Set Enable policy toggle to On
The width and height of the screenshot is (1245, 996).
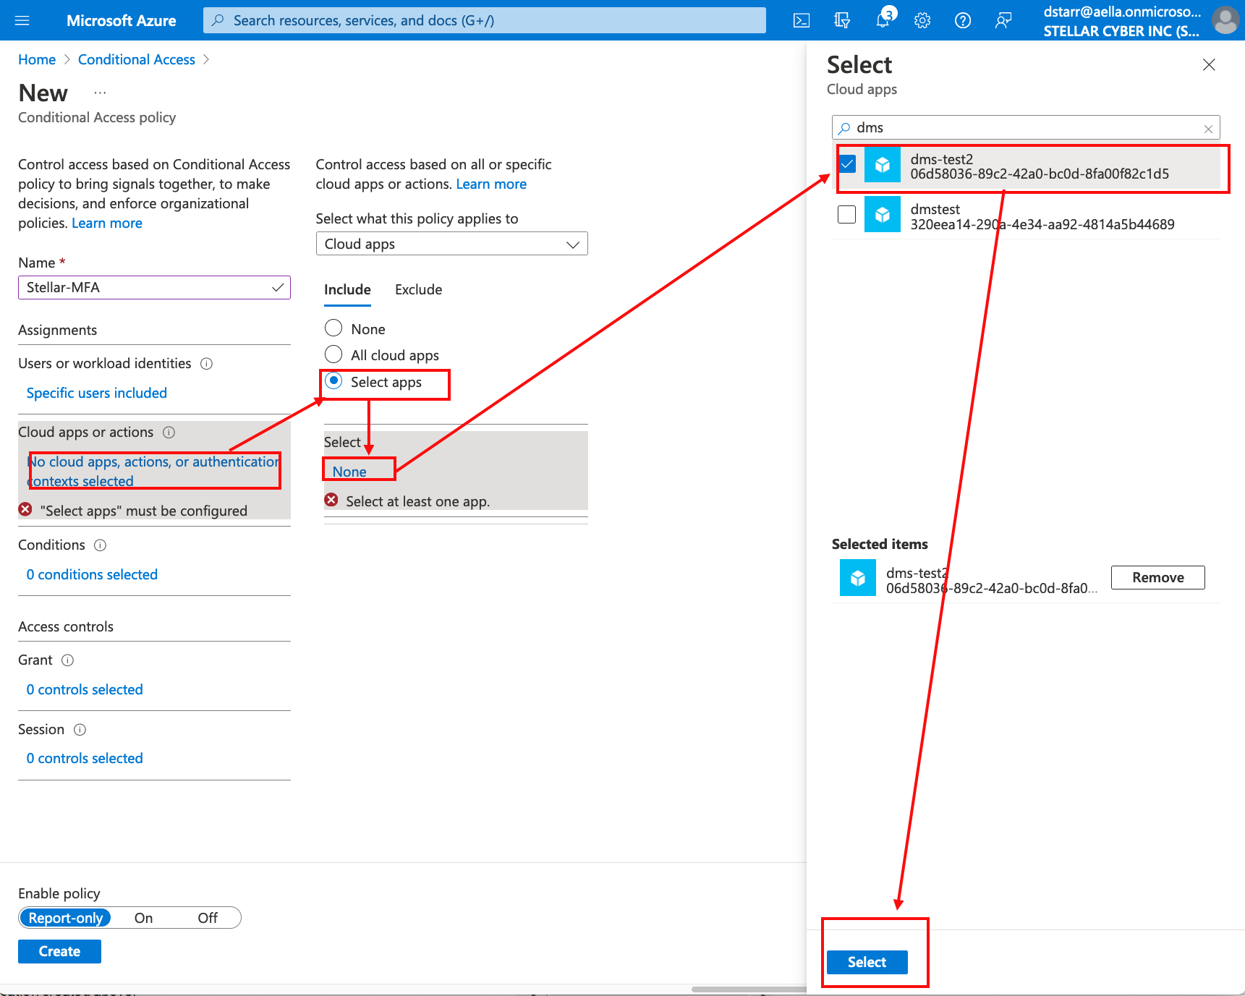click(143, 918)
